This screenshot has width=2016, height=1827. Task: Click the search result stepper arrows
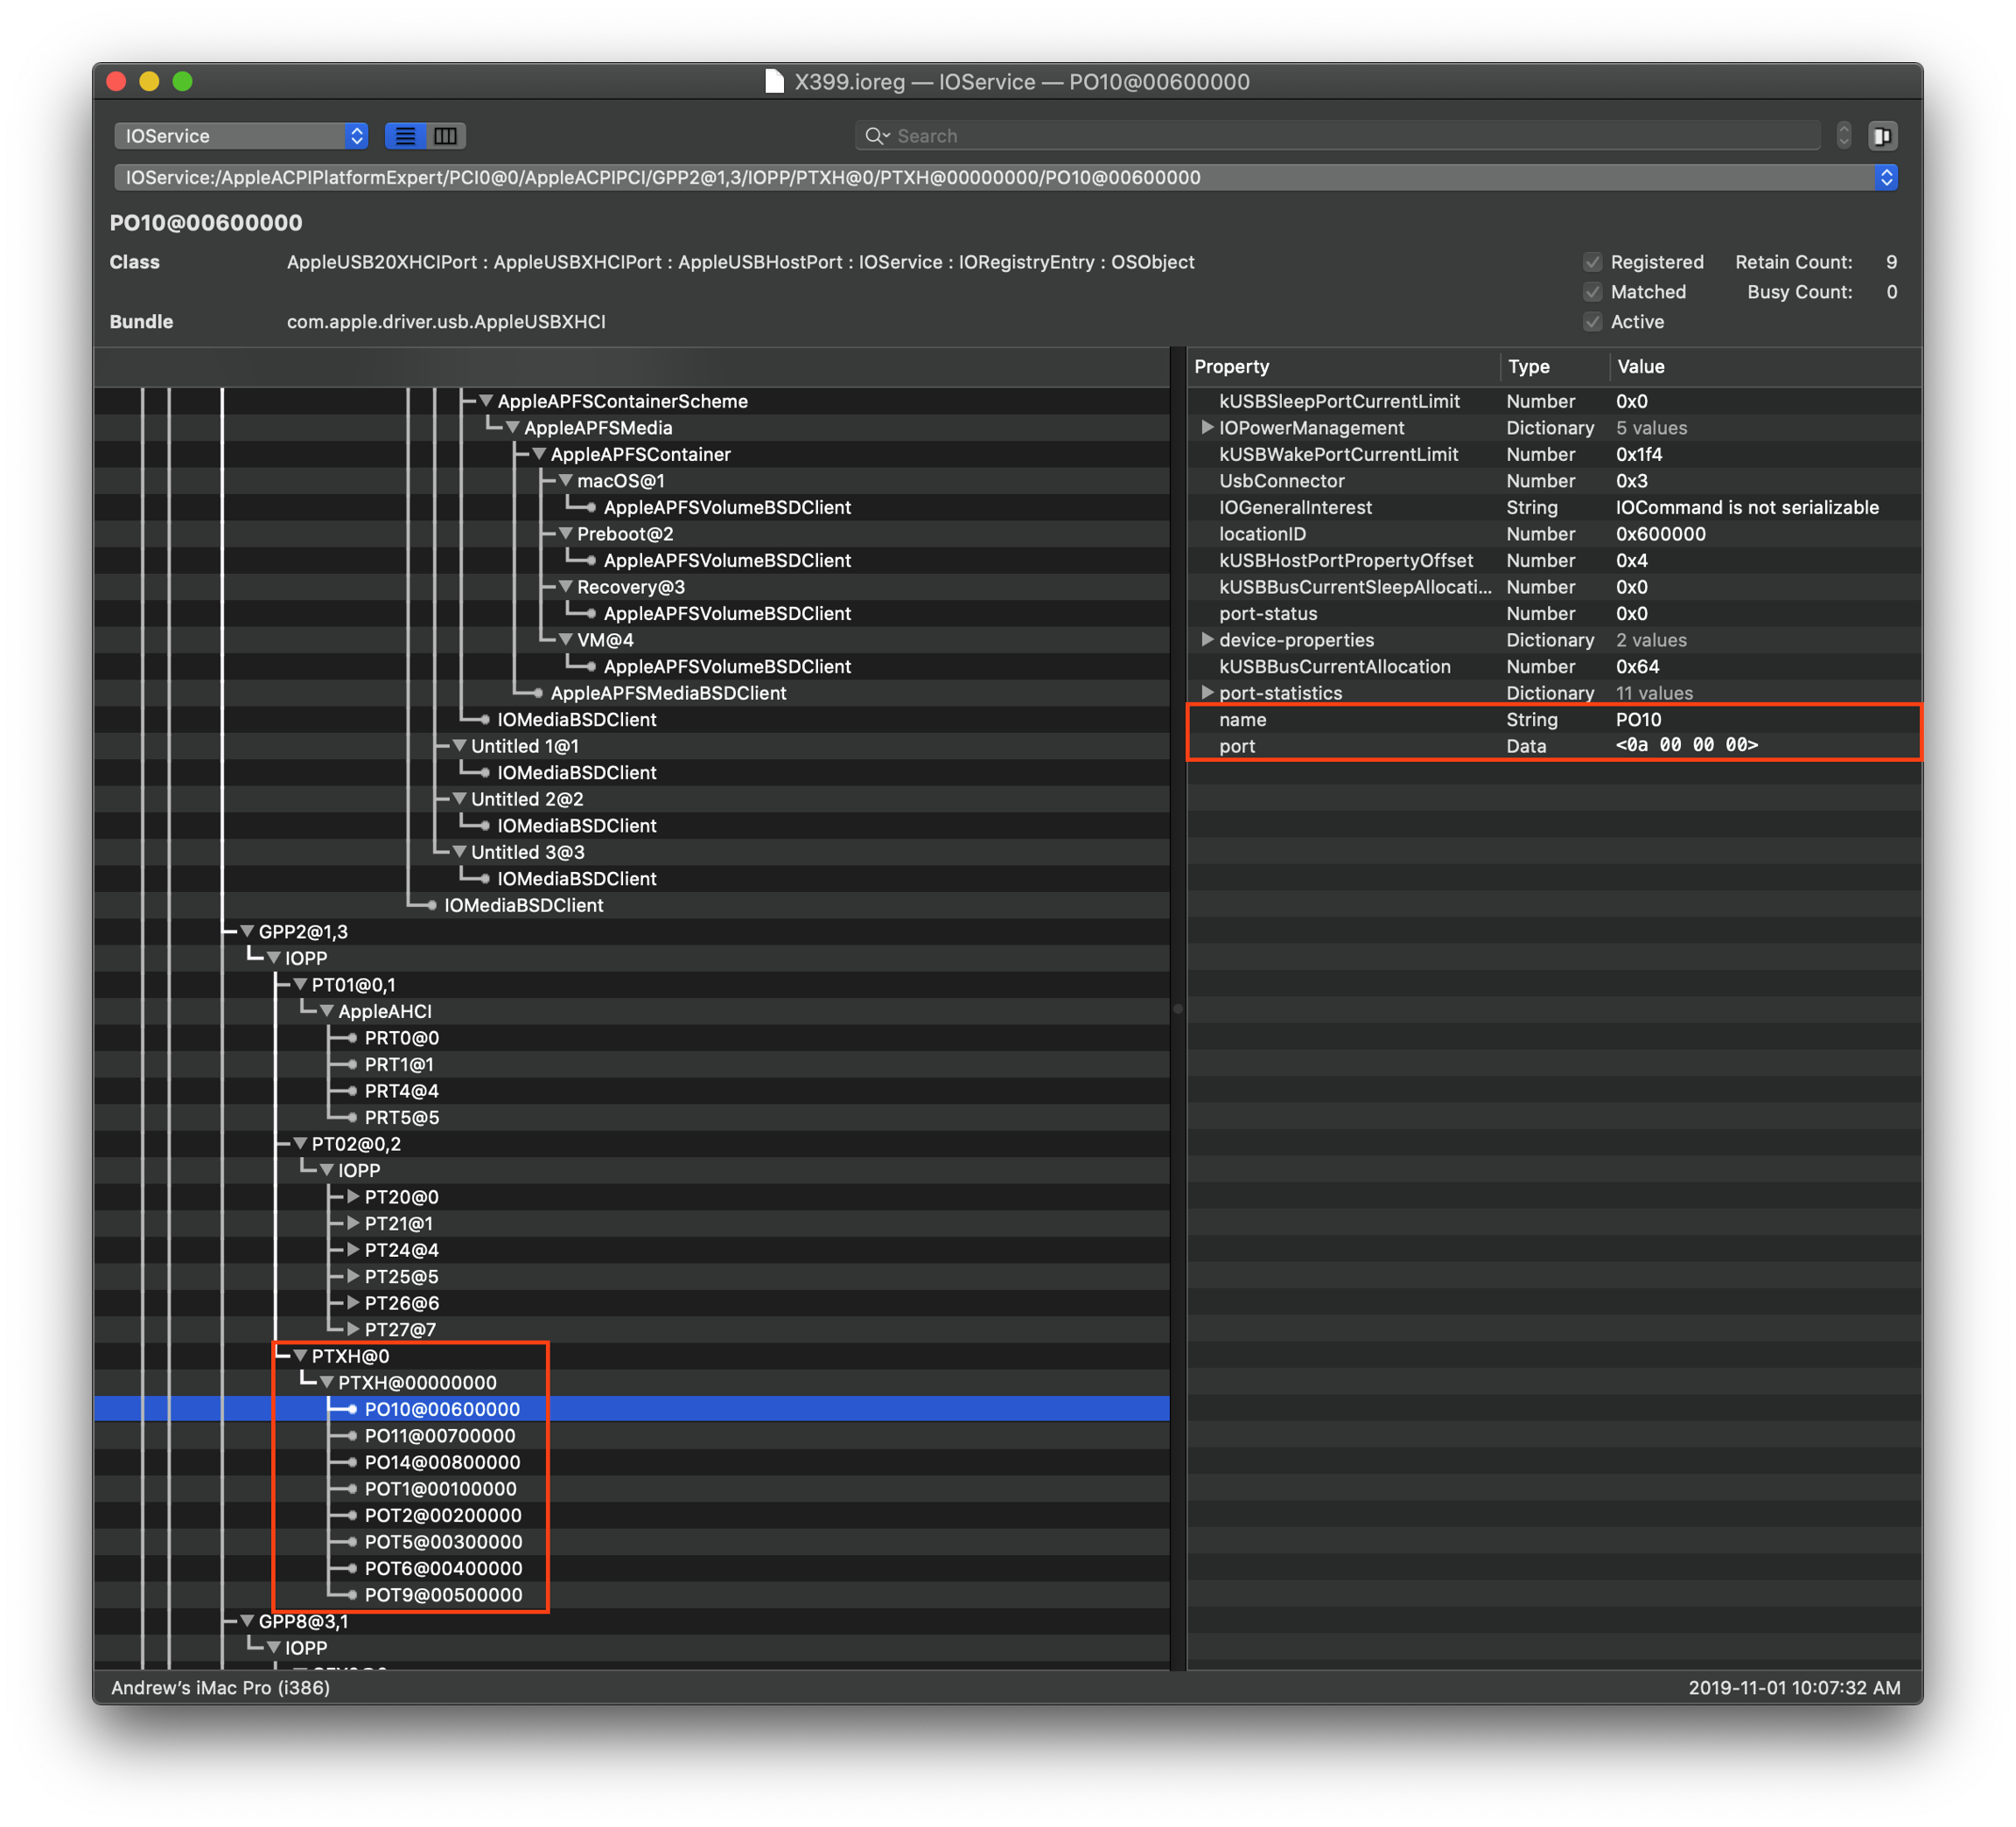point(1843,136)
